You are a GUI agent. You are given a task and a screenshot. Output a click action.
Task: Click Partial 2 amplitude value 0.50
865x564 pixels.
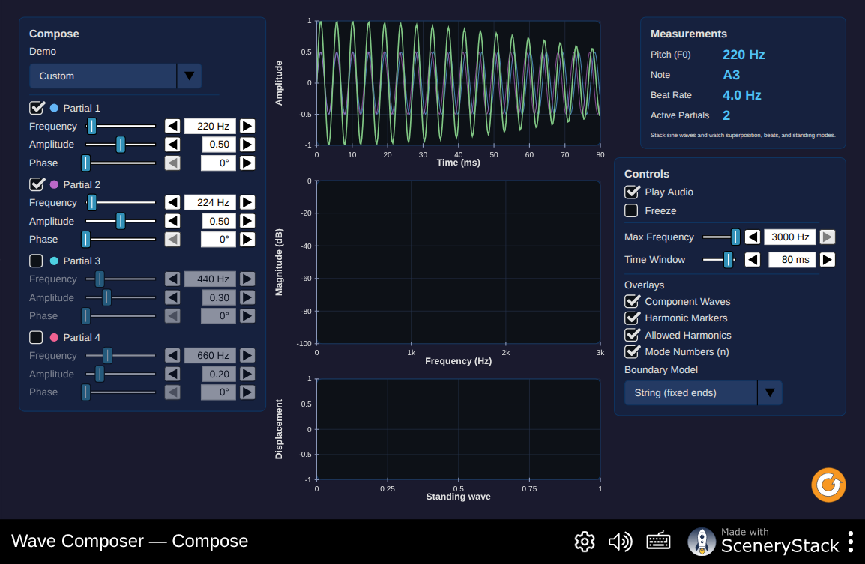[x=218, y=221]
